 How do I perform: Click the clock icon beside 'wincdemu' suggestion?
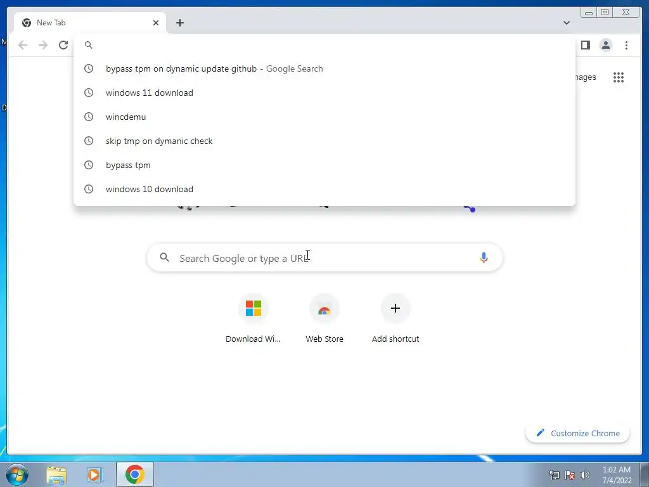89,117
